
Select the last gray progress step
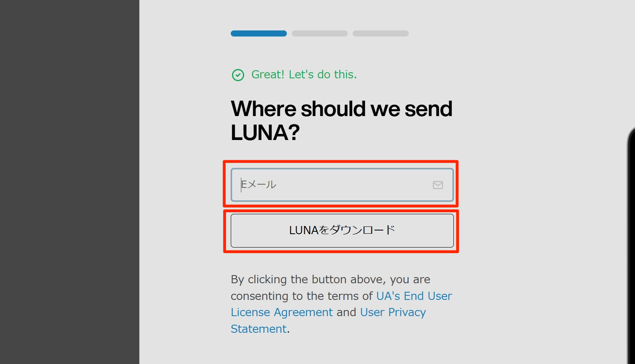click(381, 33)
